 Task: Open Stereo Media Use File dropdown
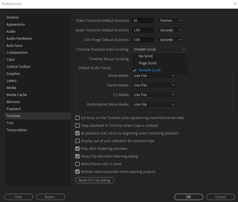coord(154,85)
